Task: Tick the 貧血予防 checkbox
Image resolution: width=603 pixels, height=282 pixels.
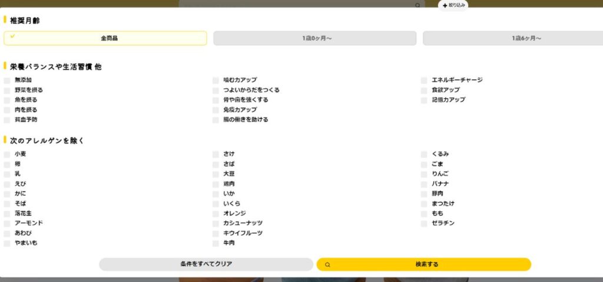Action: pyautogui.click(x=7, y=120)
